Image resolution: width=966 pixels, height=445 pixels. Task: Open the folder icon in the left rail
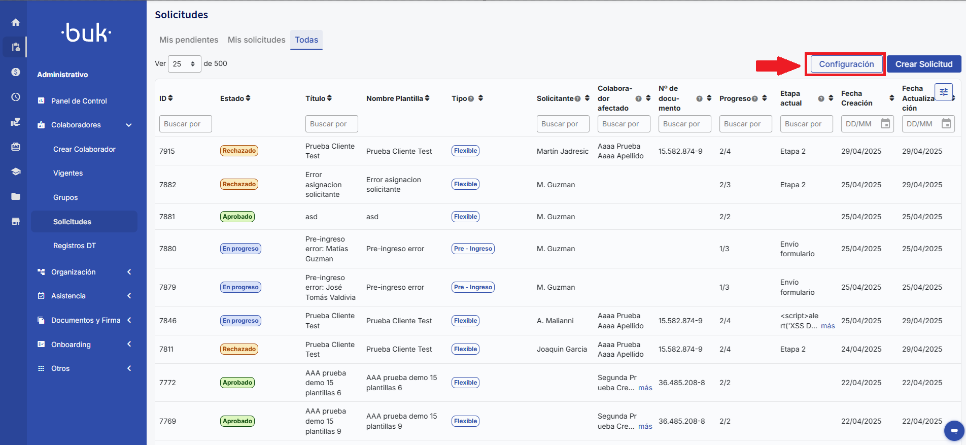[x=16, y=196]
